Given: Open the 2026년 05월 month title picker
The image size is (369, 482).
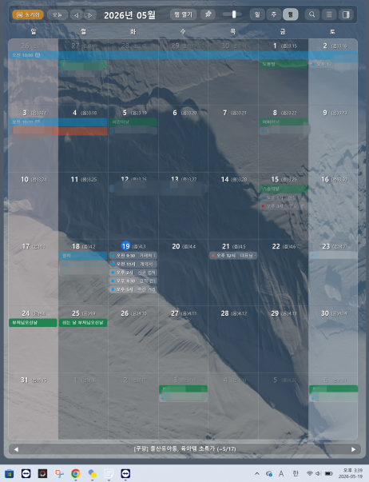Looking at the screenshot, I should point(129,14).
